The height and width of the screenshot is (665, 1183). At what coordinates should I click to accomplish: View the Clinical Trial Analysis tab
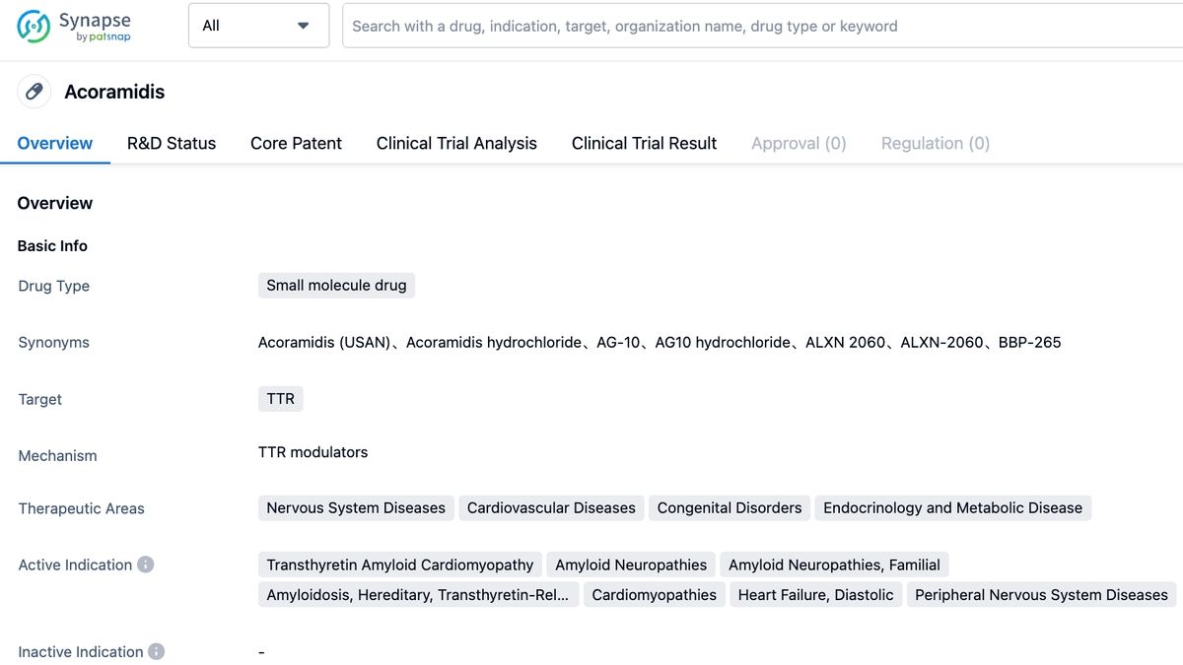455,143
